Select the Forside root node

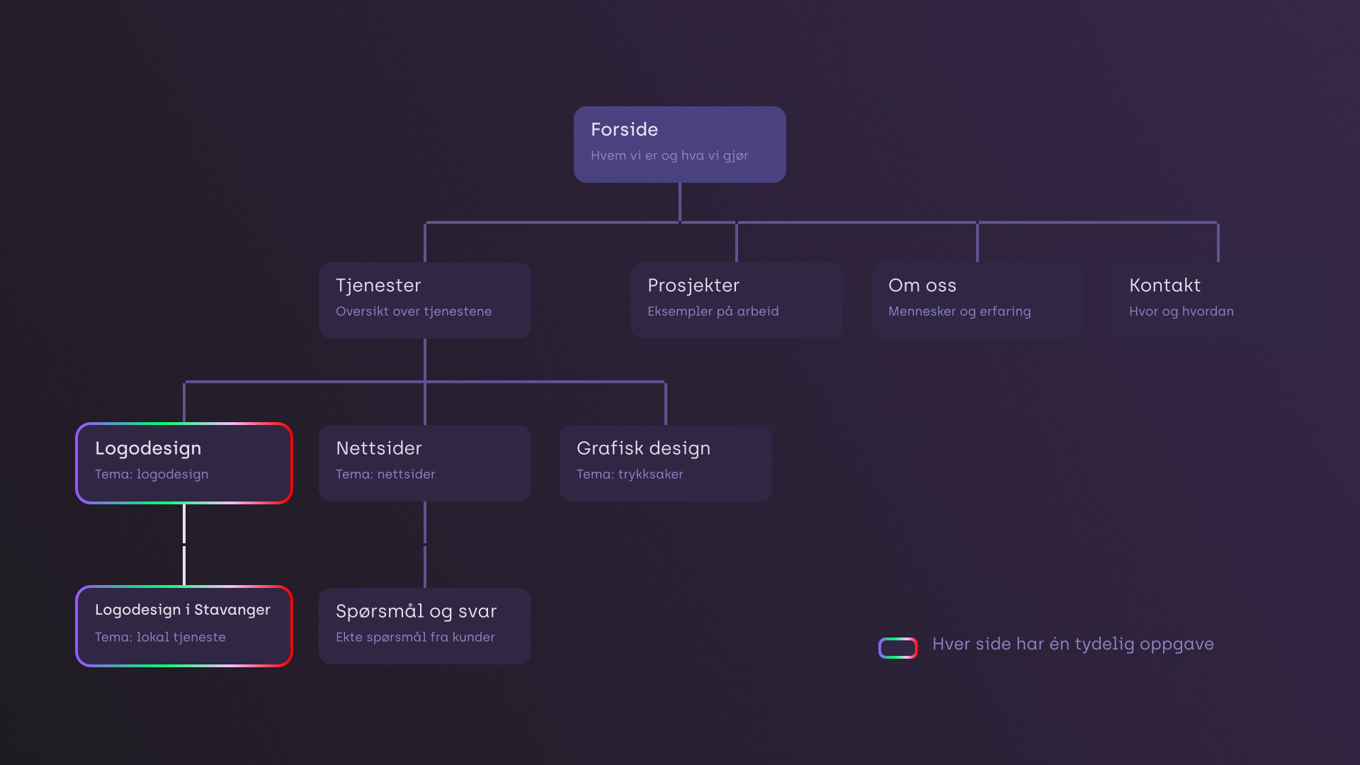tap(680, 144)
